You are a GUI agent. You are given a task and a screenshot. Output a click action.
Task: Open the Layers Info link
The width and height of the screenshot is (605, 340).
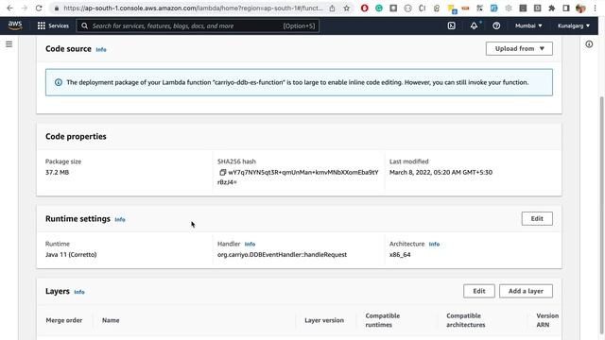click(x=79, y=292)
